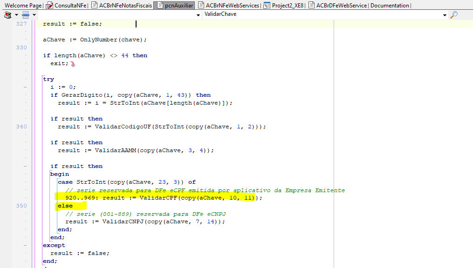Click line number 350 in the gutter
473x268 pixels.
tap(21, 206)
